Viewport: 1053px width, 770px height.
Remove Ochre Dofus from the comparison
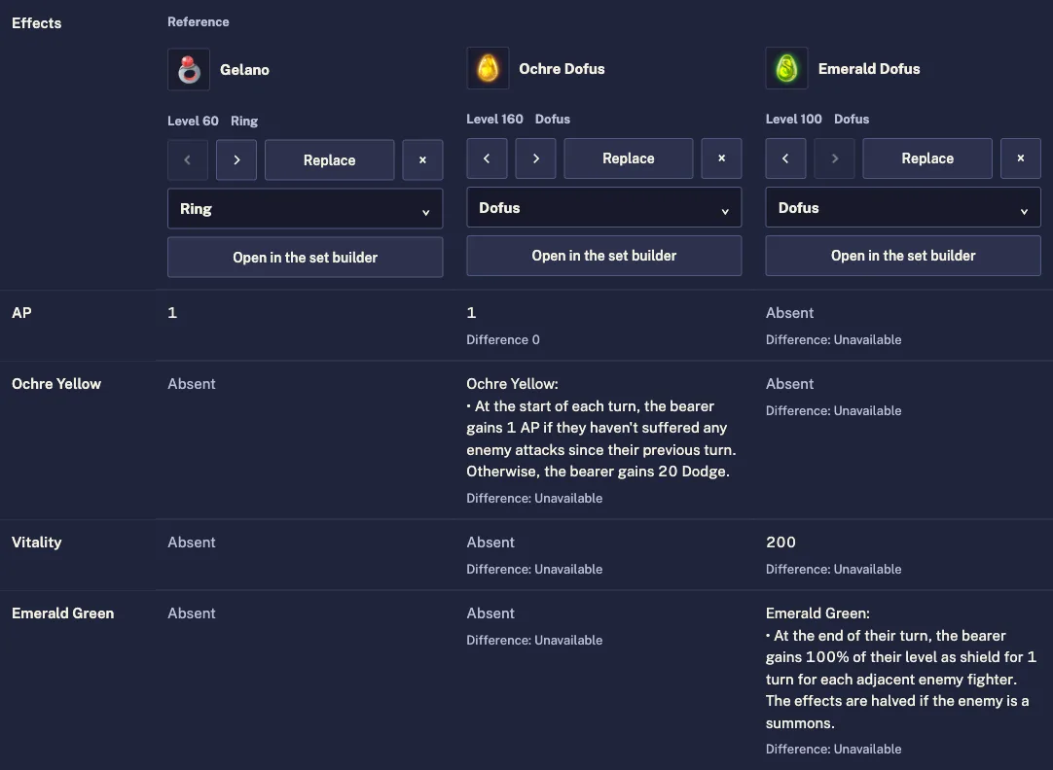point(721,158)
